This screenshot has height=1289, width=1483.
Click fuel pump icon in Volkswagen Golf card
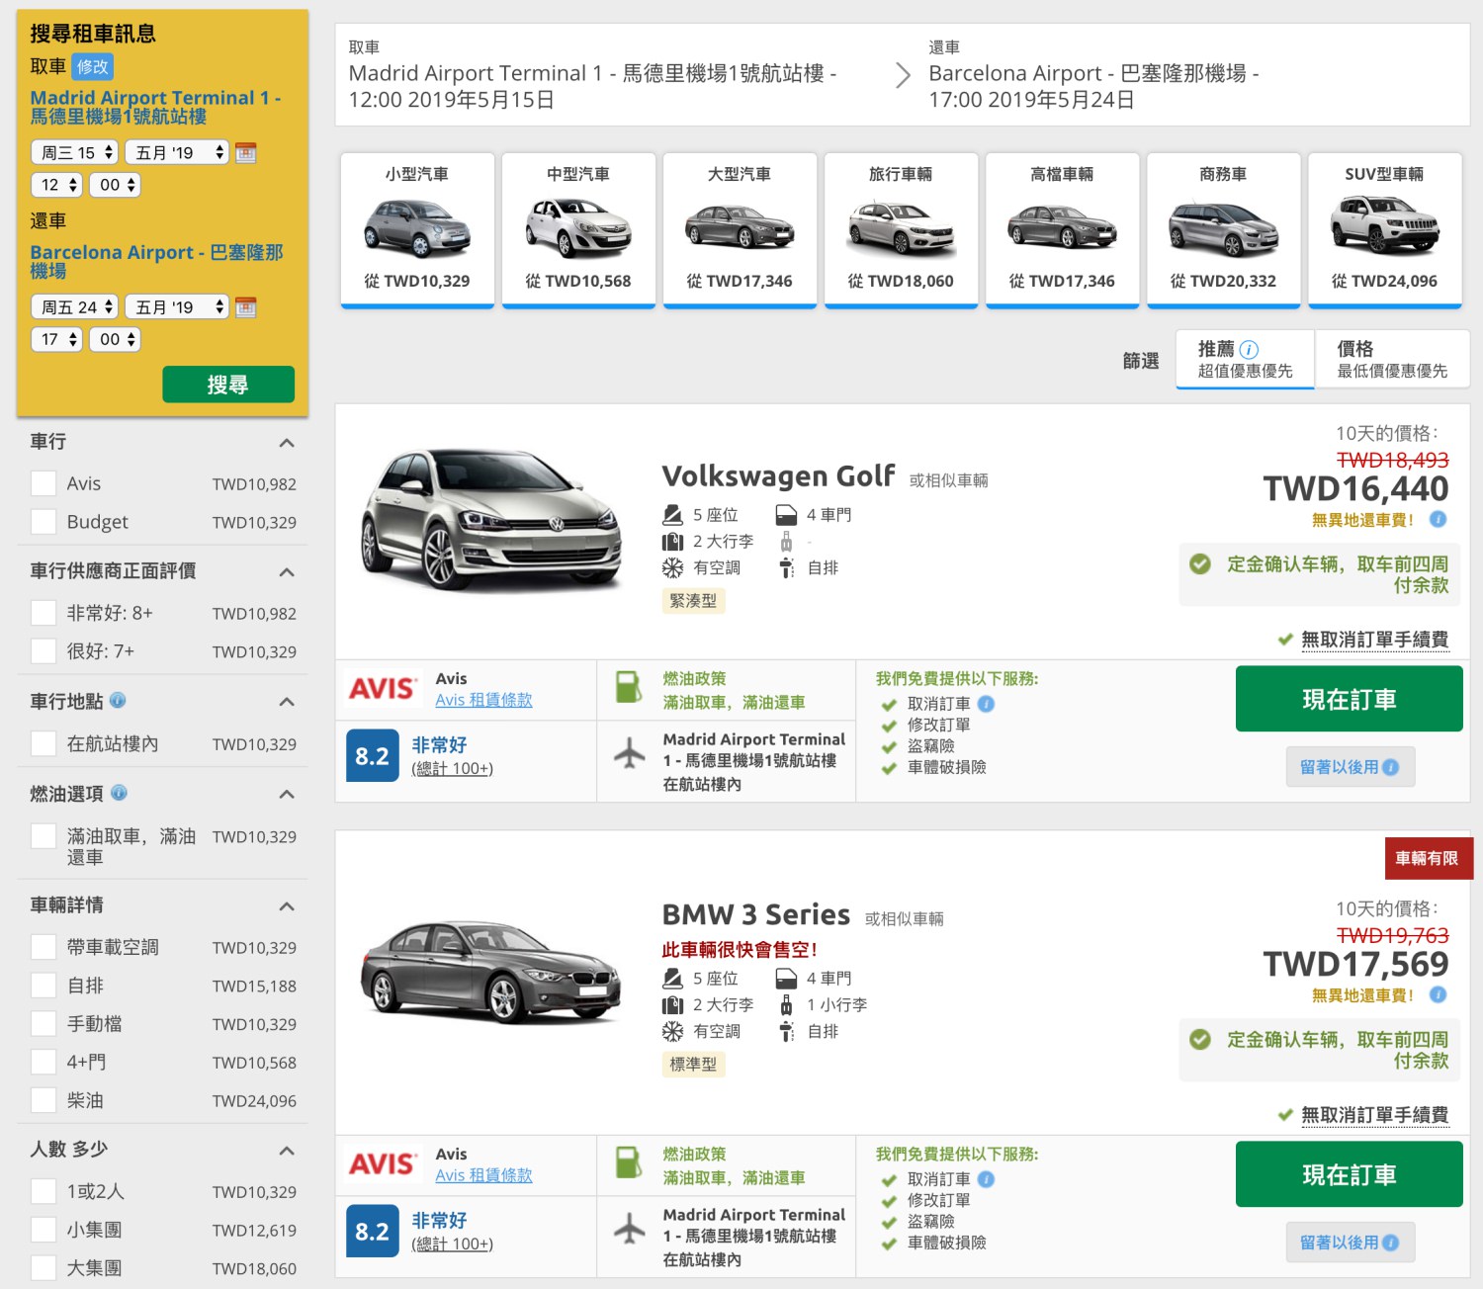[629, 687]
